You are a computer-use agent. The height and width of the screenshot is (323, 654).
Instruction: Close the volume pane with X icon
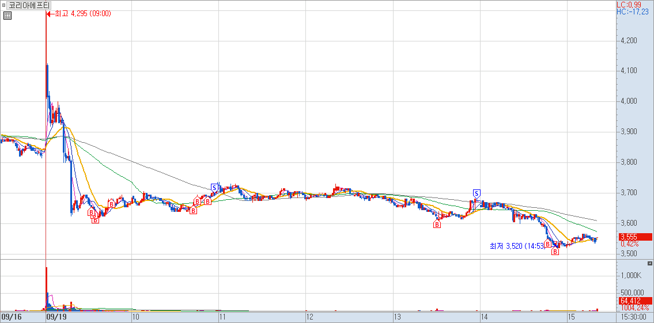[649, 263]
